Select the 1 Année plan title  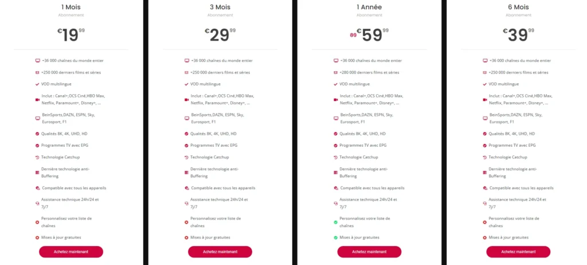(369, 7)
